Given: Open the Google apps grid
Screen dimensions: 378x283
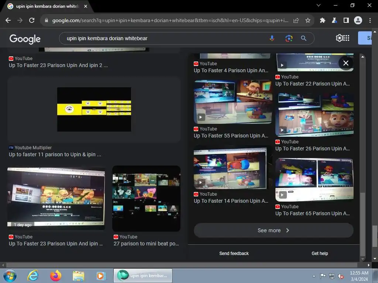Looking at the screenshot, I should tap(346, 38).
